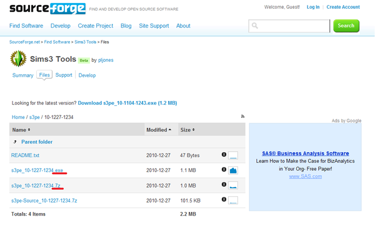Open SAS Business Analysis Software ad
The width and height of the screenshot is (375, 230).
point(305,153)
